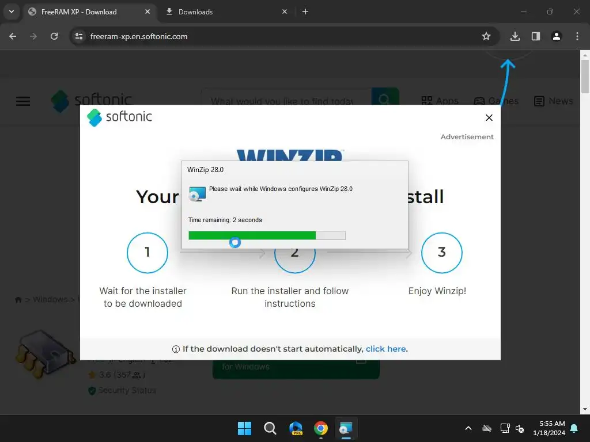This screenshot has height=442, width=590.
Task: Open the notifications bell icon
Action: (574, 428)
